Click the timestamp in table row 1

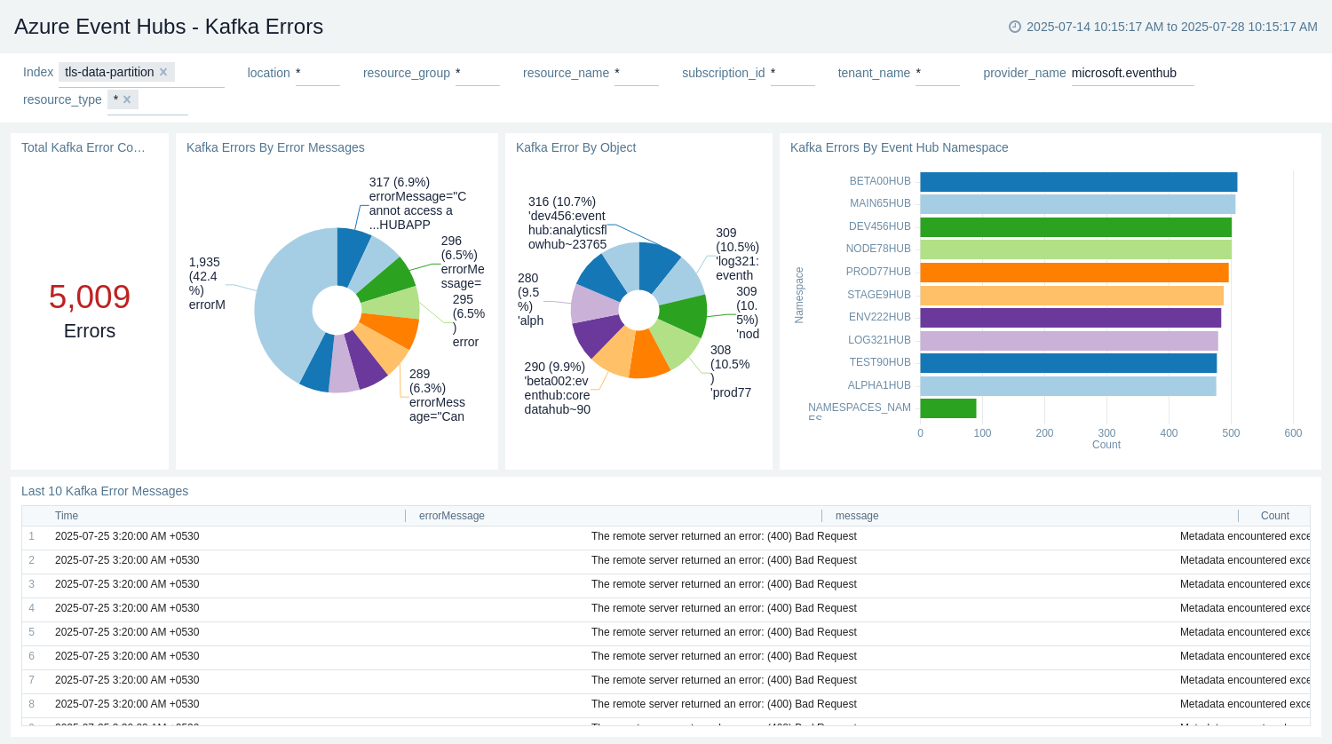(x=127, y=536)
